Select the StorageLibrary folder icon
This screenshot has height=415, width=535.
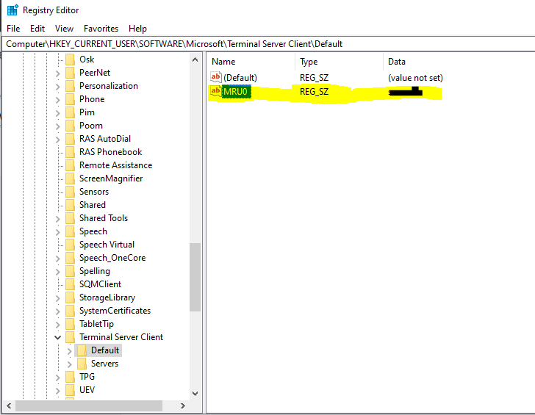70,297
